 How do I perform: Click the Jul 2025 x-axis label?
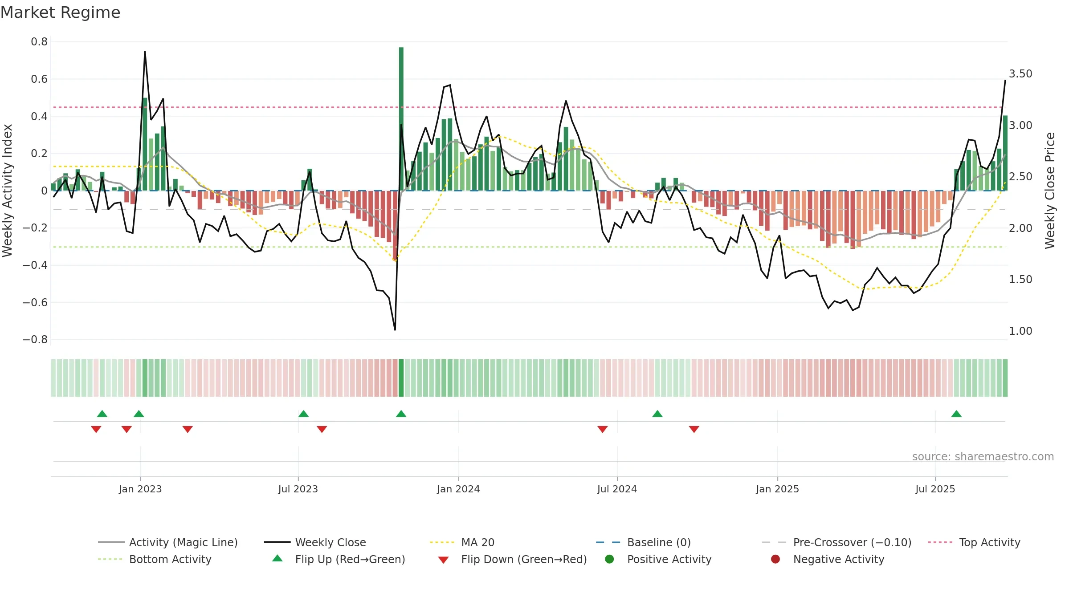(935, 489)
